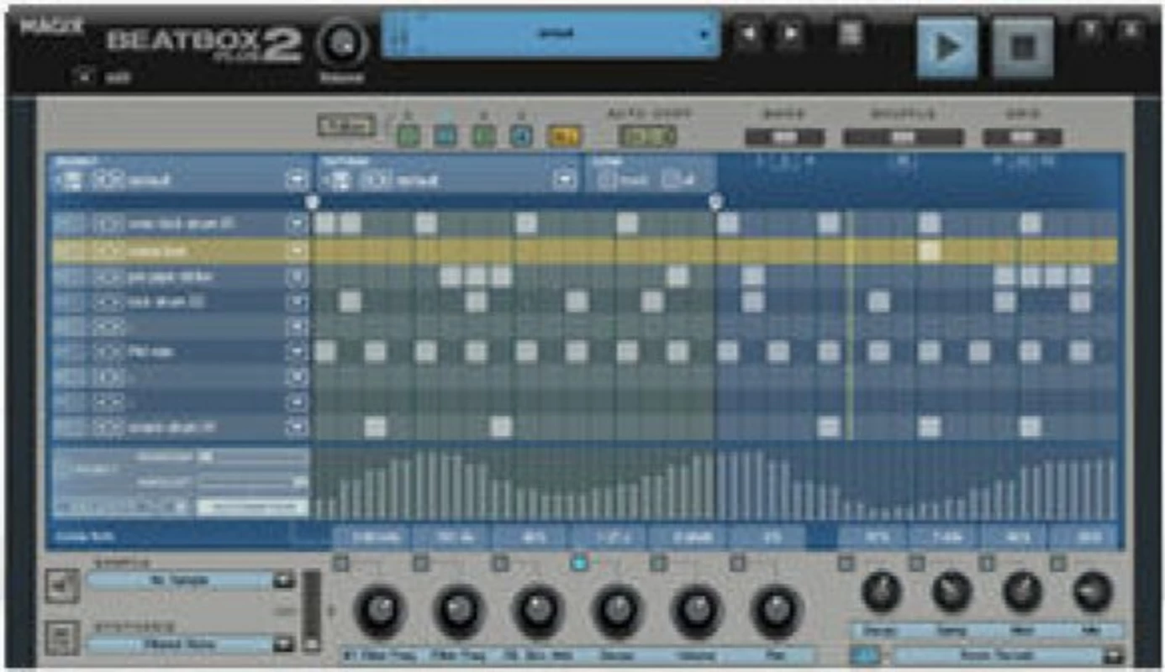The image size is (1165, 672).
Task: Toggle the edit checkbox under the logo
Action: click(x=85, y=77)
